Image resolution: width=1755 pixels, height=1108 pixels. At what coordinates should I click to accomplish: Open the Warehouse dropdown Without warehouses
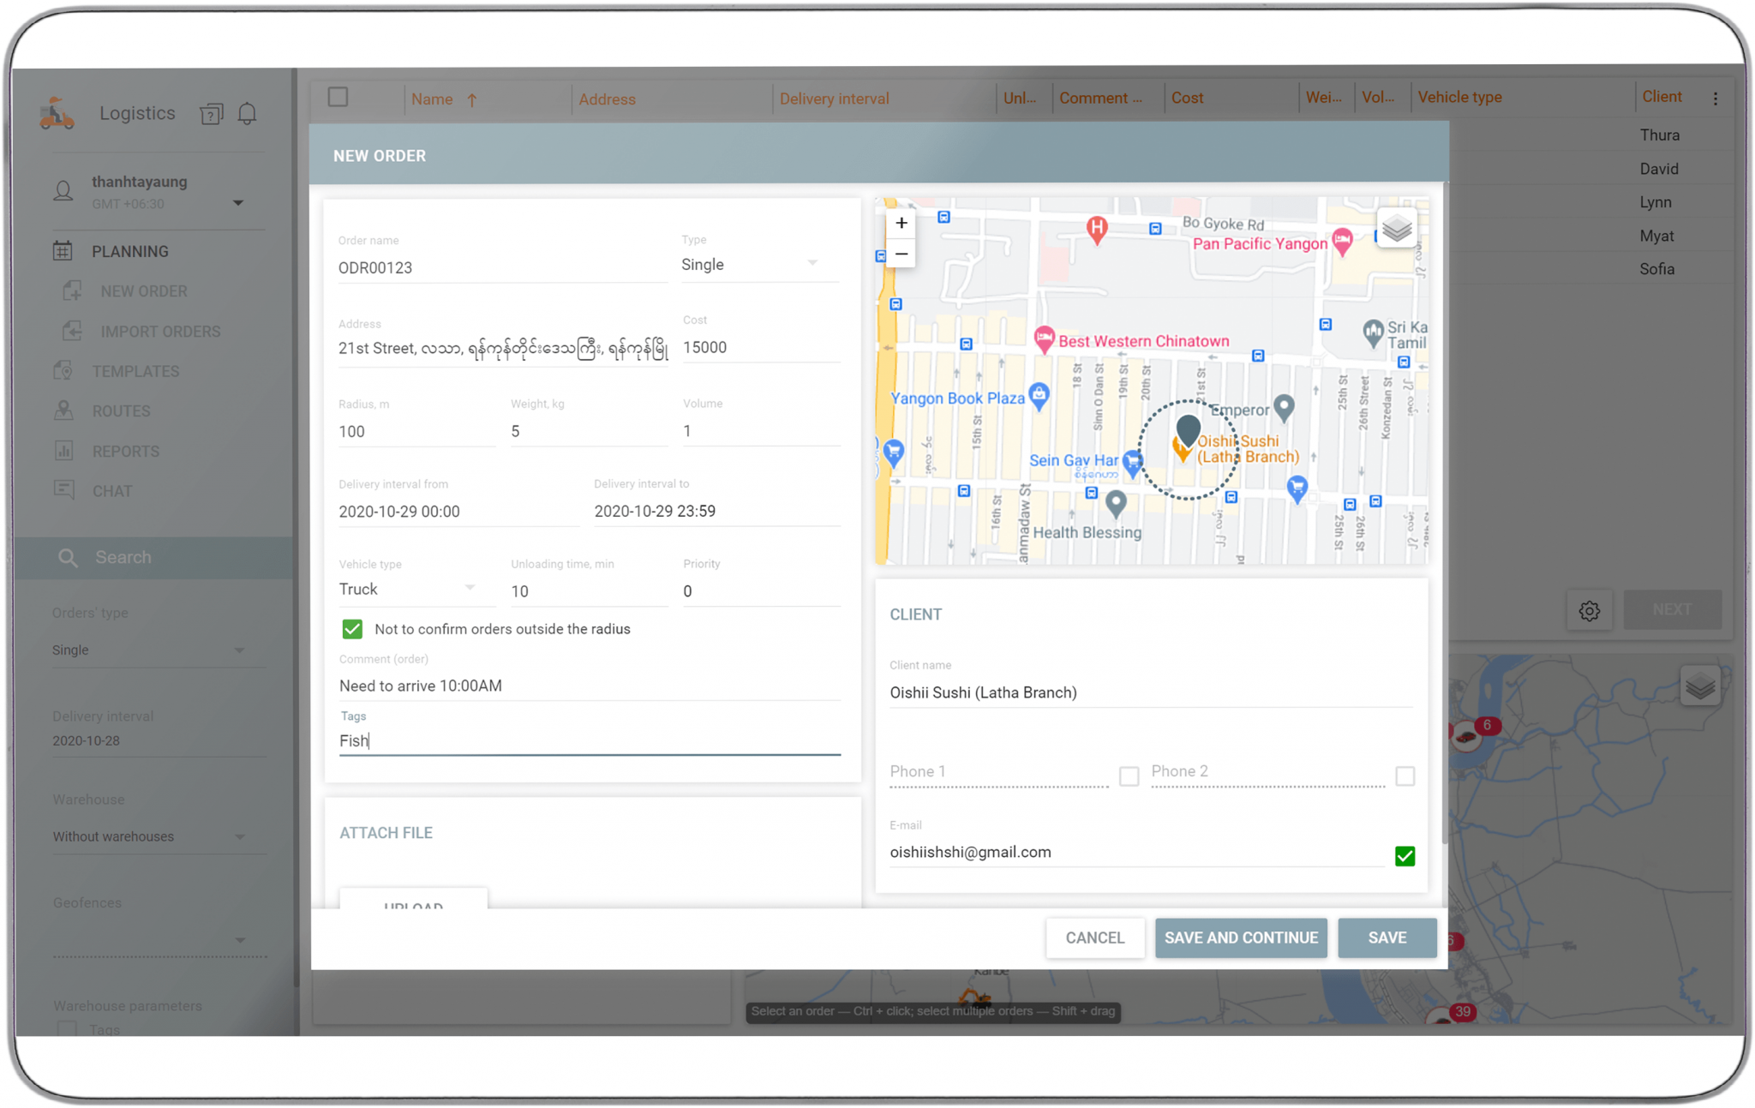[241, 836]
